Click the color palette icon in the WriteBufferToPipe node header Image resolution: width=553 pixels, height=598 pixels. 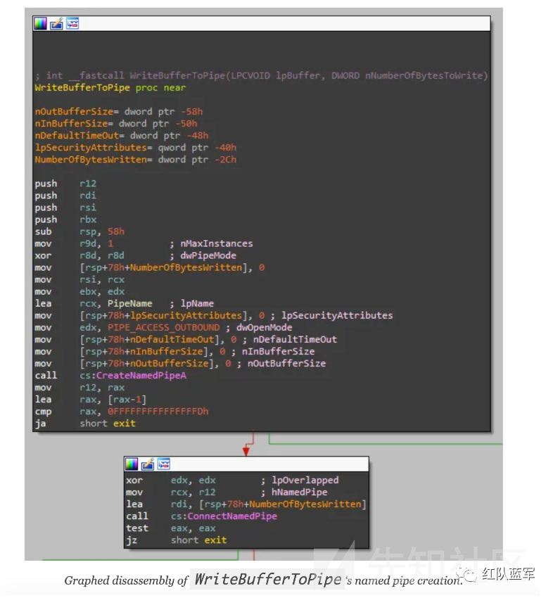click(x=40, y=24)
